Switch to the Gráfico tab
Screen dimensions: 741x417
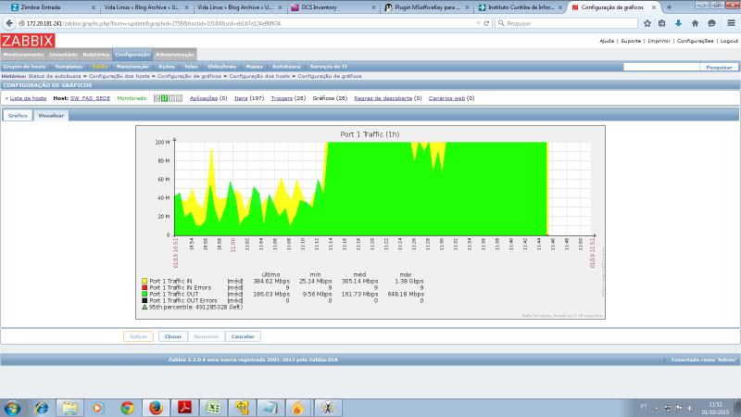18,116
